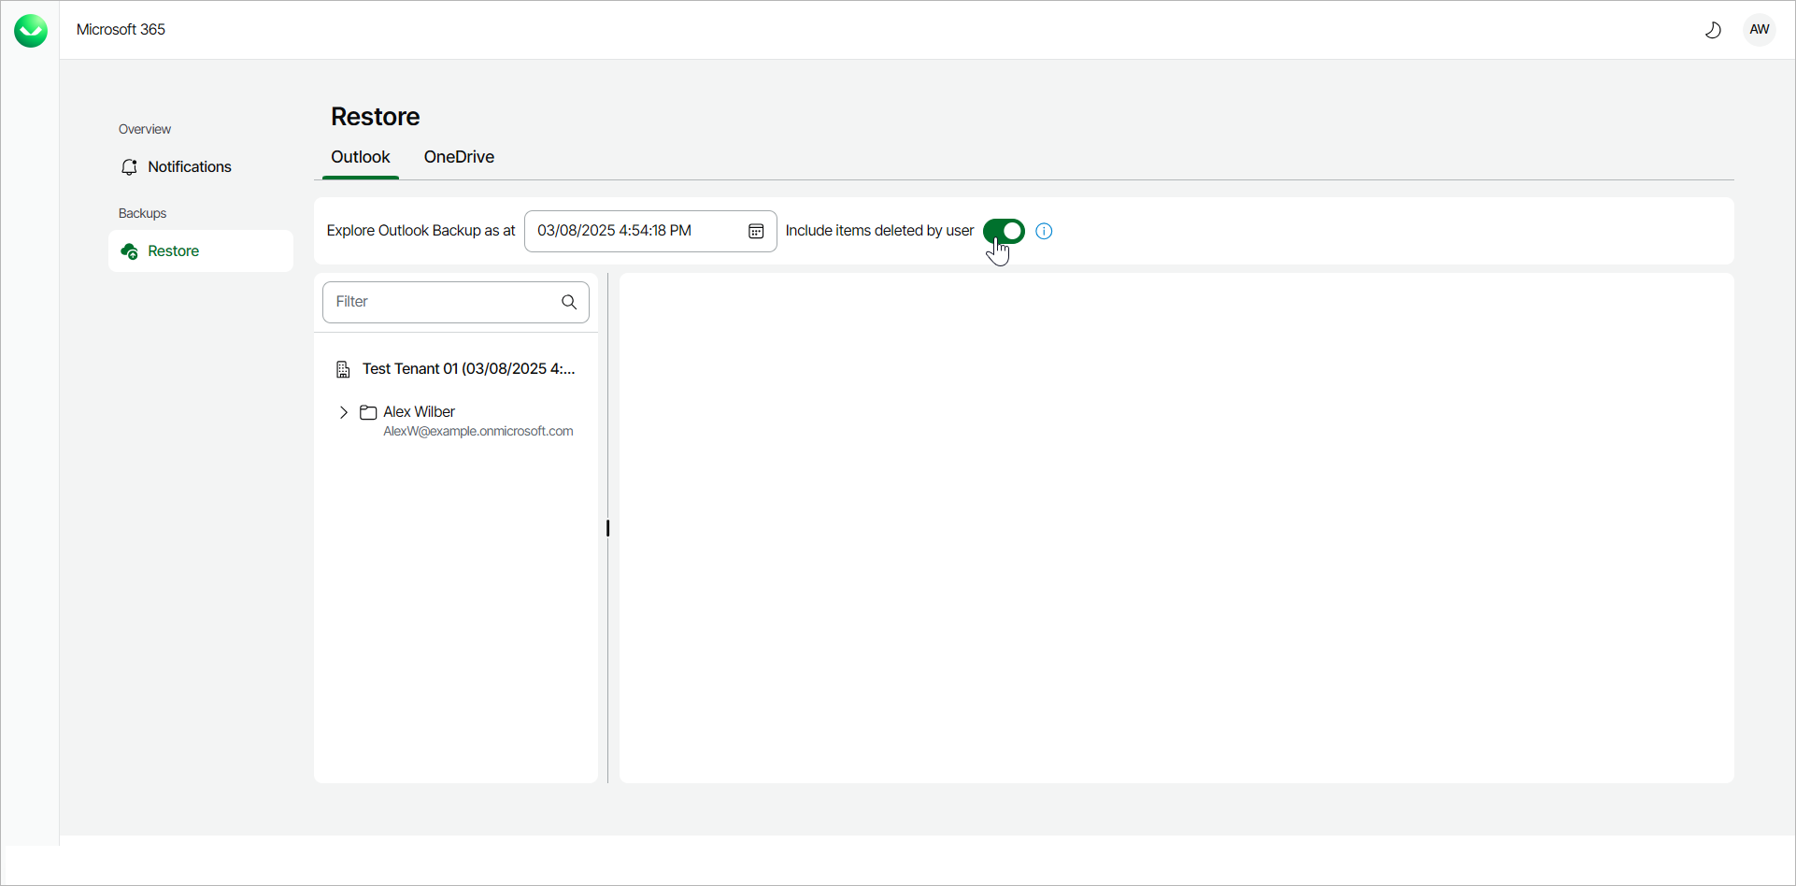Click the Microsoft 365 header label

121,29
